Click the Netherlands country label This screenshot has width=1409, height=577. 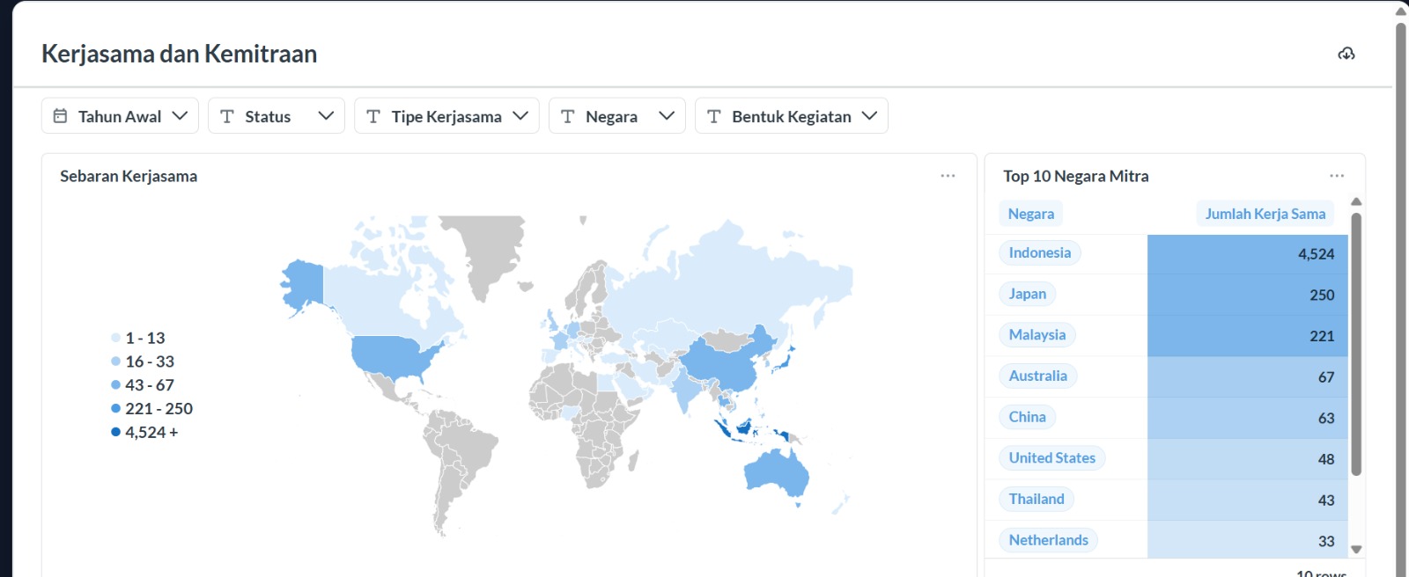(x=1048, y=540)
